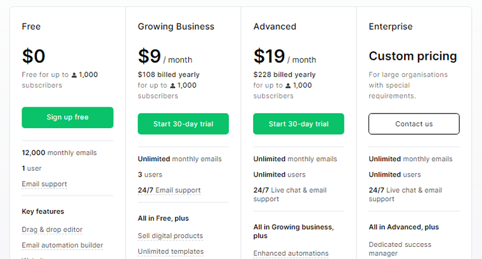This screenshot has height=259, width=482.
Task: Open the Drag & drop editor feature link
Action: 52,229
